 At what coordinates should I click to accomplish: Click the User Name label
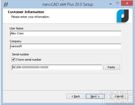[16, 28]
